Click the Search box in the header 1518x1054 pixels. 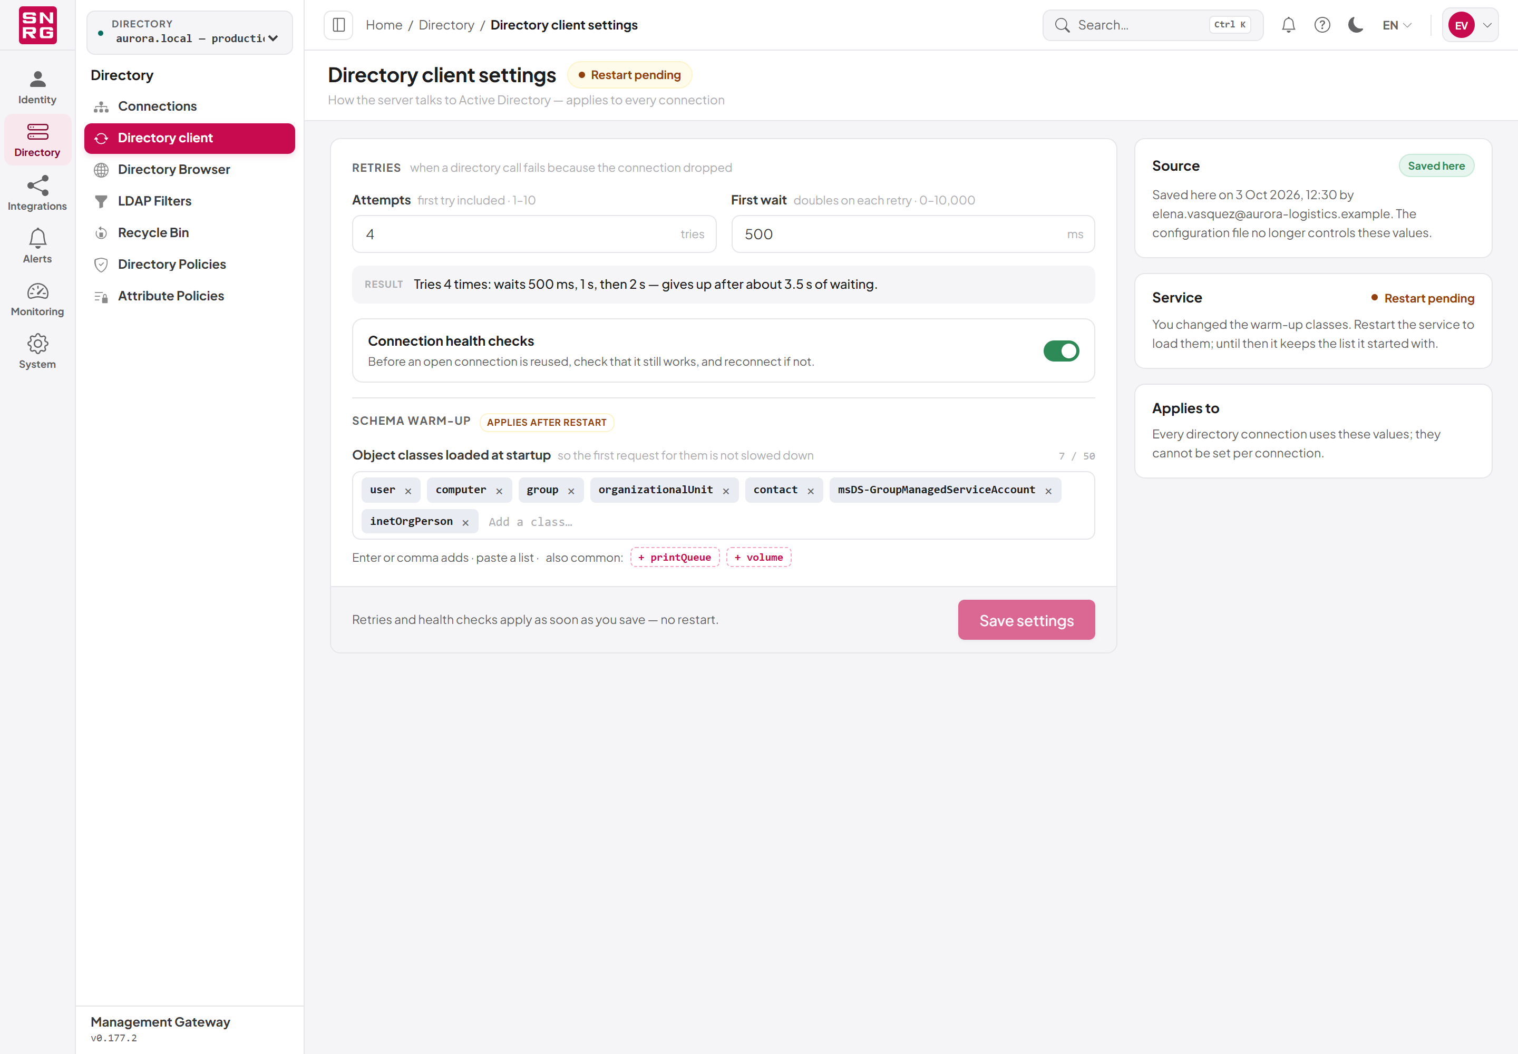[x=1152, y=25]
